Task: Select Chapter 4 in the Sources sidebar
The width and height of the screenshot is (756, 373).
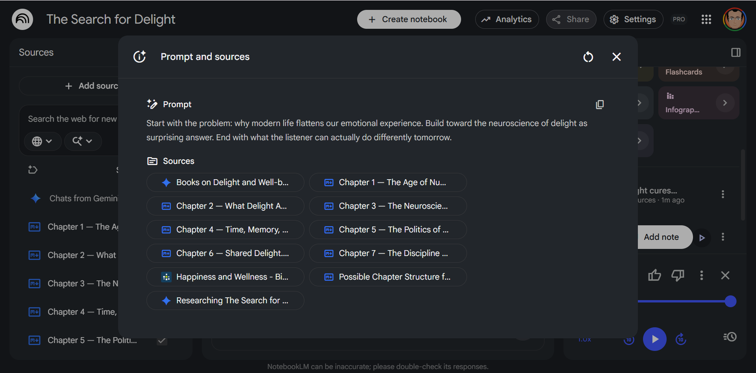Action: (x=73, y=312)
